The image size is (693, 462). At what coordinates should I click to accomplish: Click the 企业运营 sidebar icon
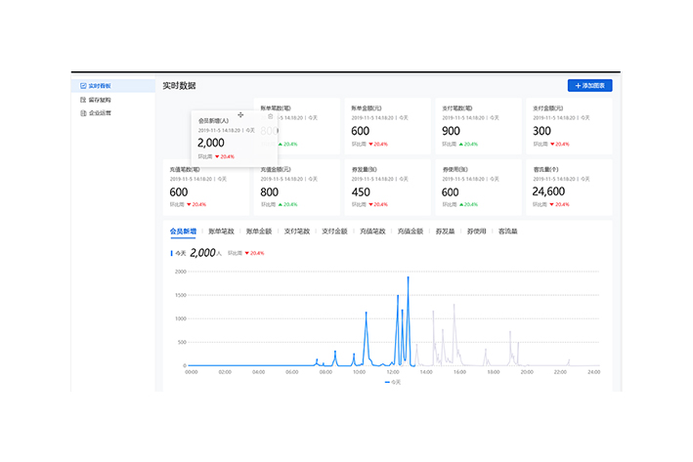tap(83, 113)
